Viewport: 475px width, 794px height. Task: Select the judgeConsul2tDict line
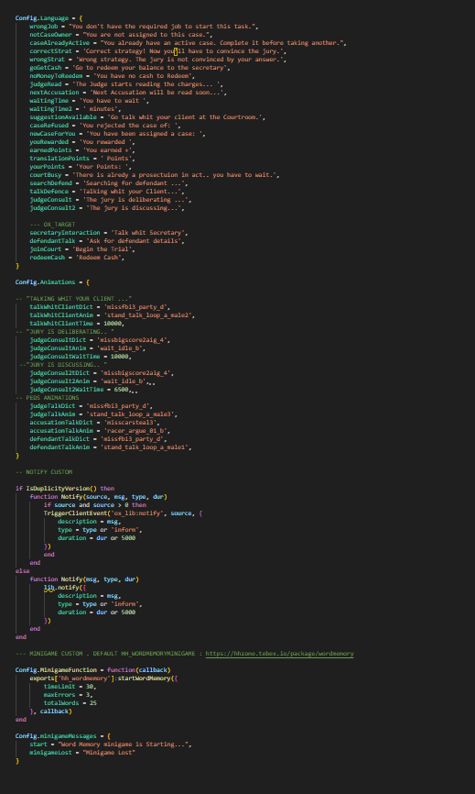click(103, 374)
